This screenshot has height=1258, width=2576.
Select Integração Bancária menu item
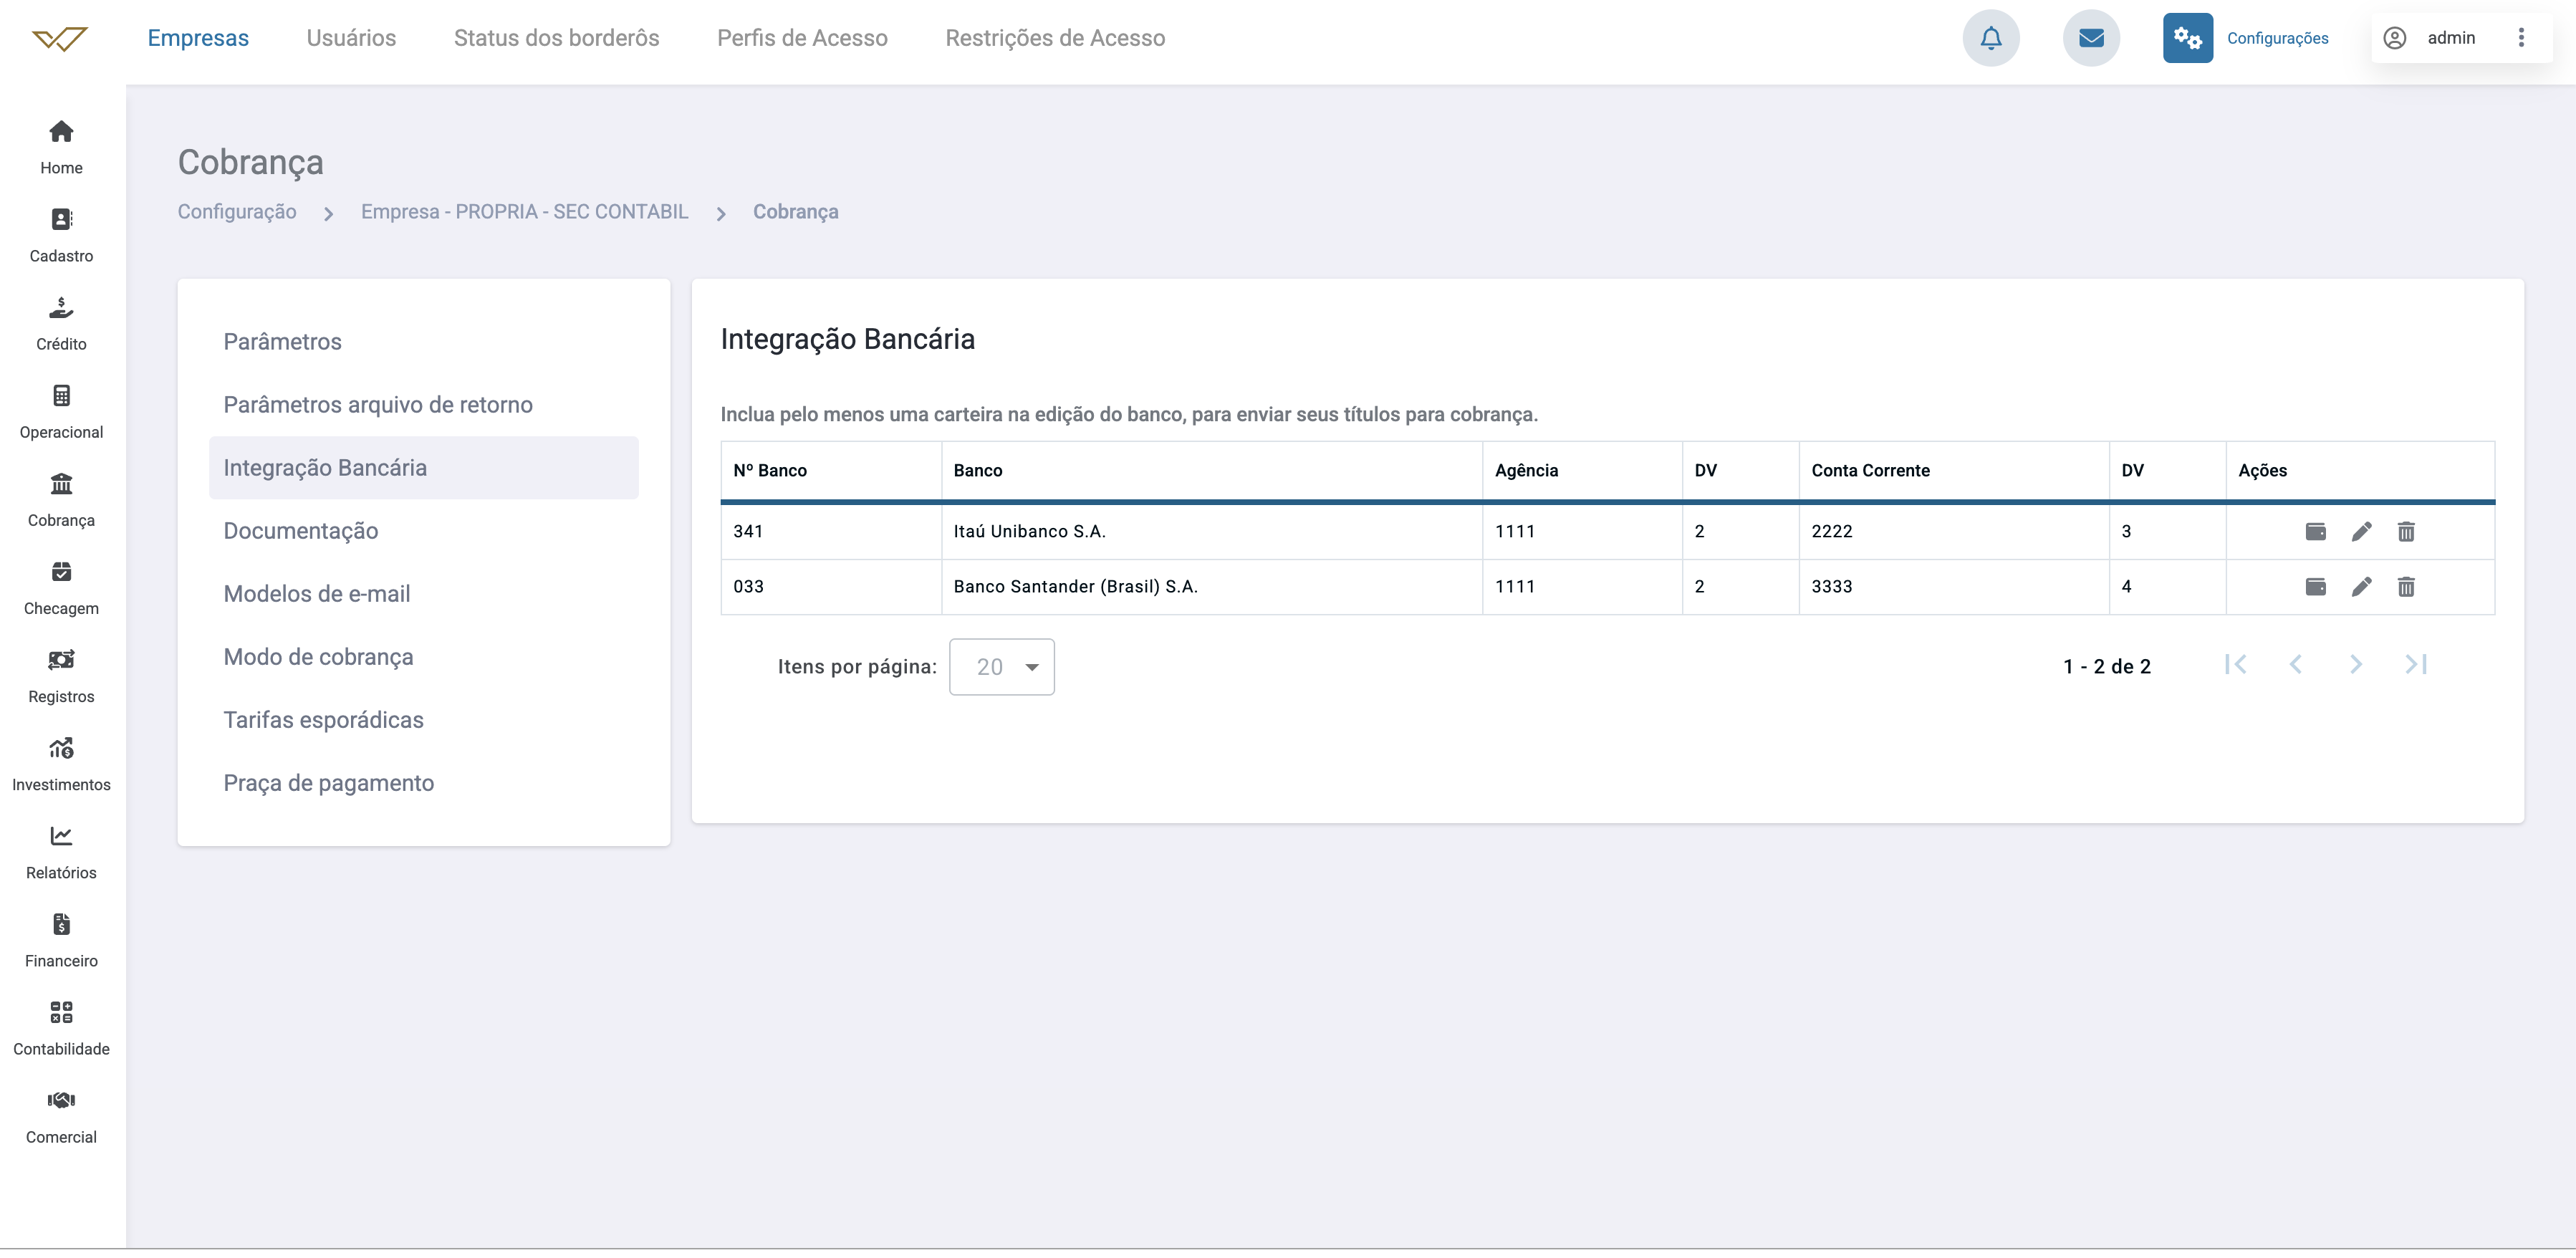click(423, 468)
